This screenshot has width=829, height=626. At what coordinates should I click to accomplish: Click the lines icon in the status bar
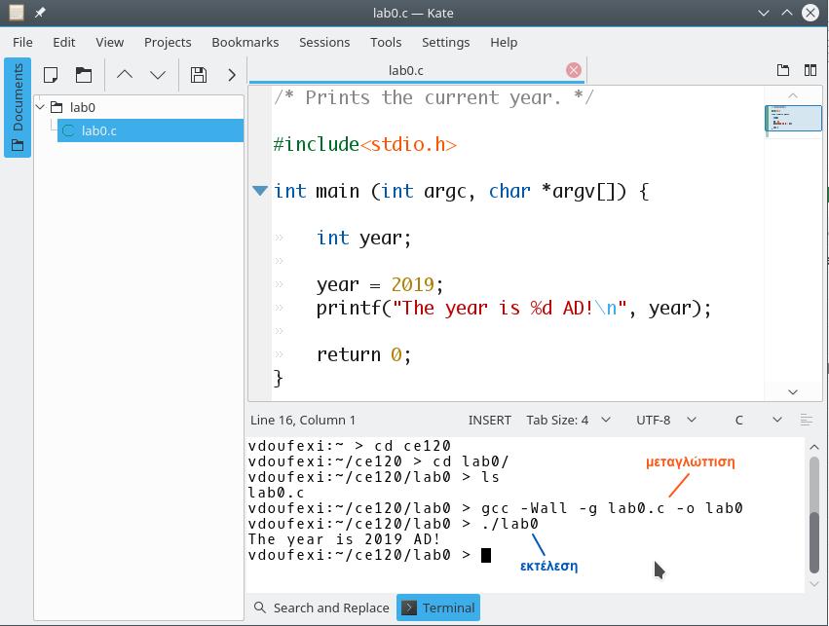(x=807, y=420)
